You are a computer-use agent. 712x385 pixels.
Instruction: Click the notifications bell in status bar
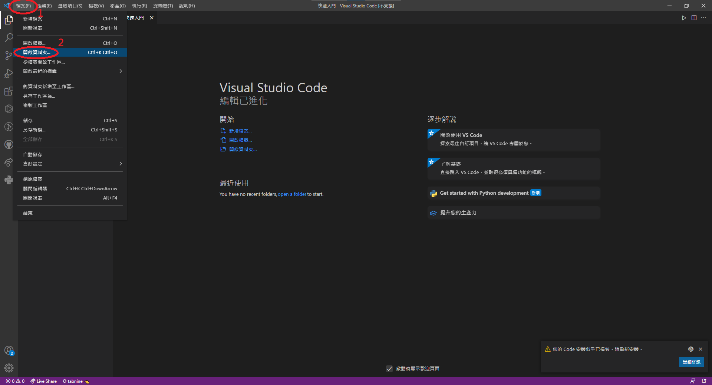pyautogui.click(x=704, y=381)
